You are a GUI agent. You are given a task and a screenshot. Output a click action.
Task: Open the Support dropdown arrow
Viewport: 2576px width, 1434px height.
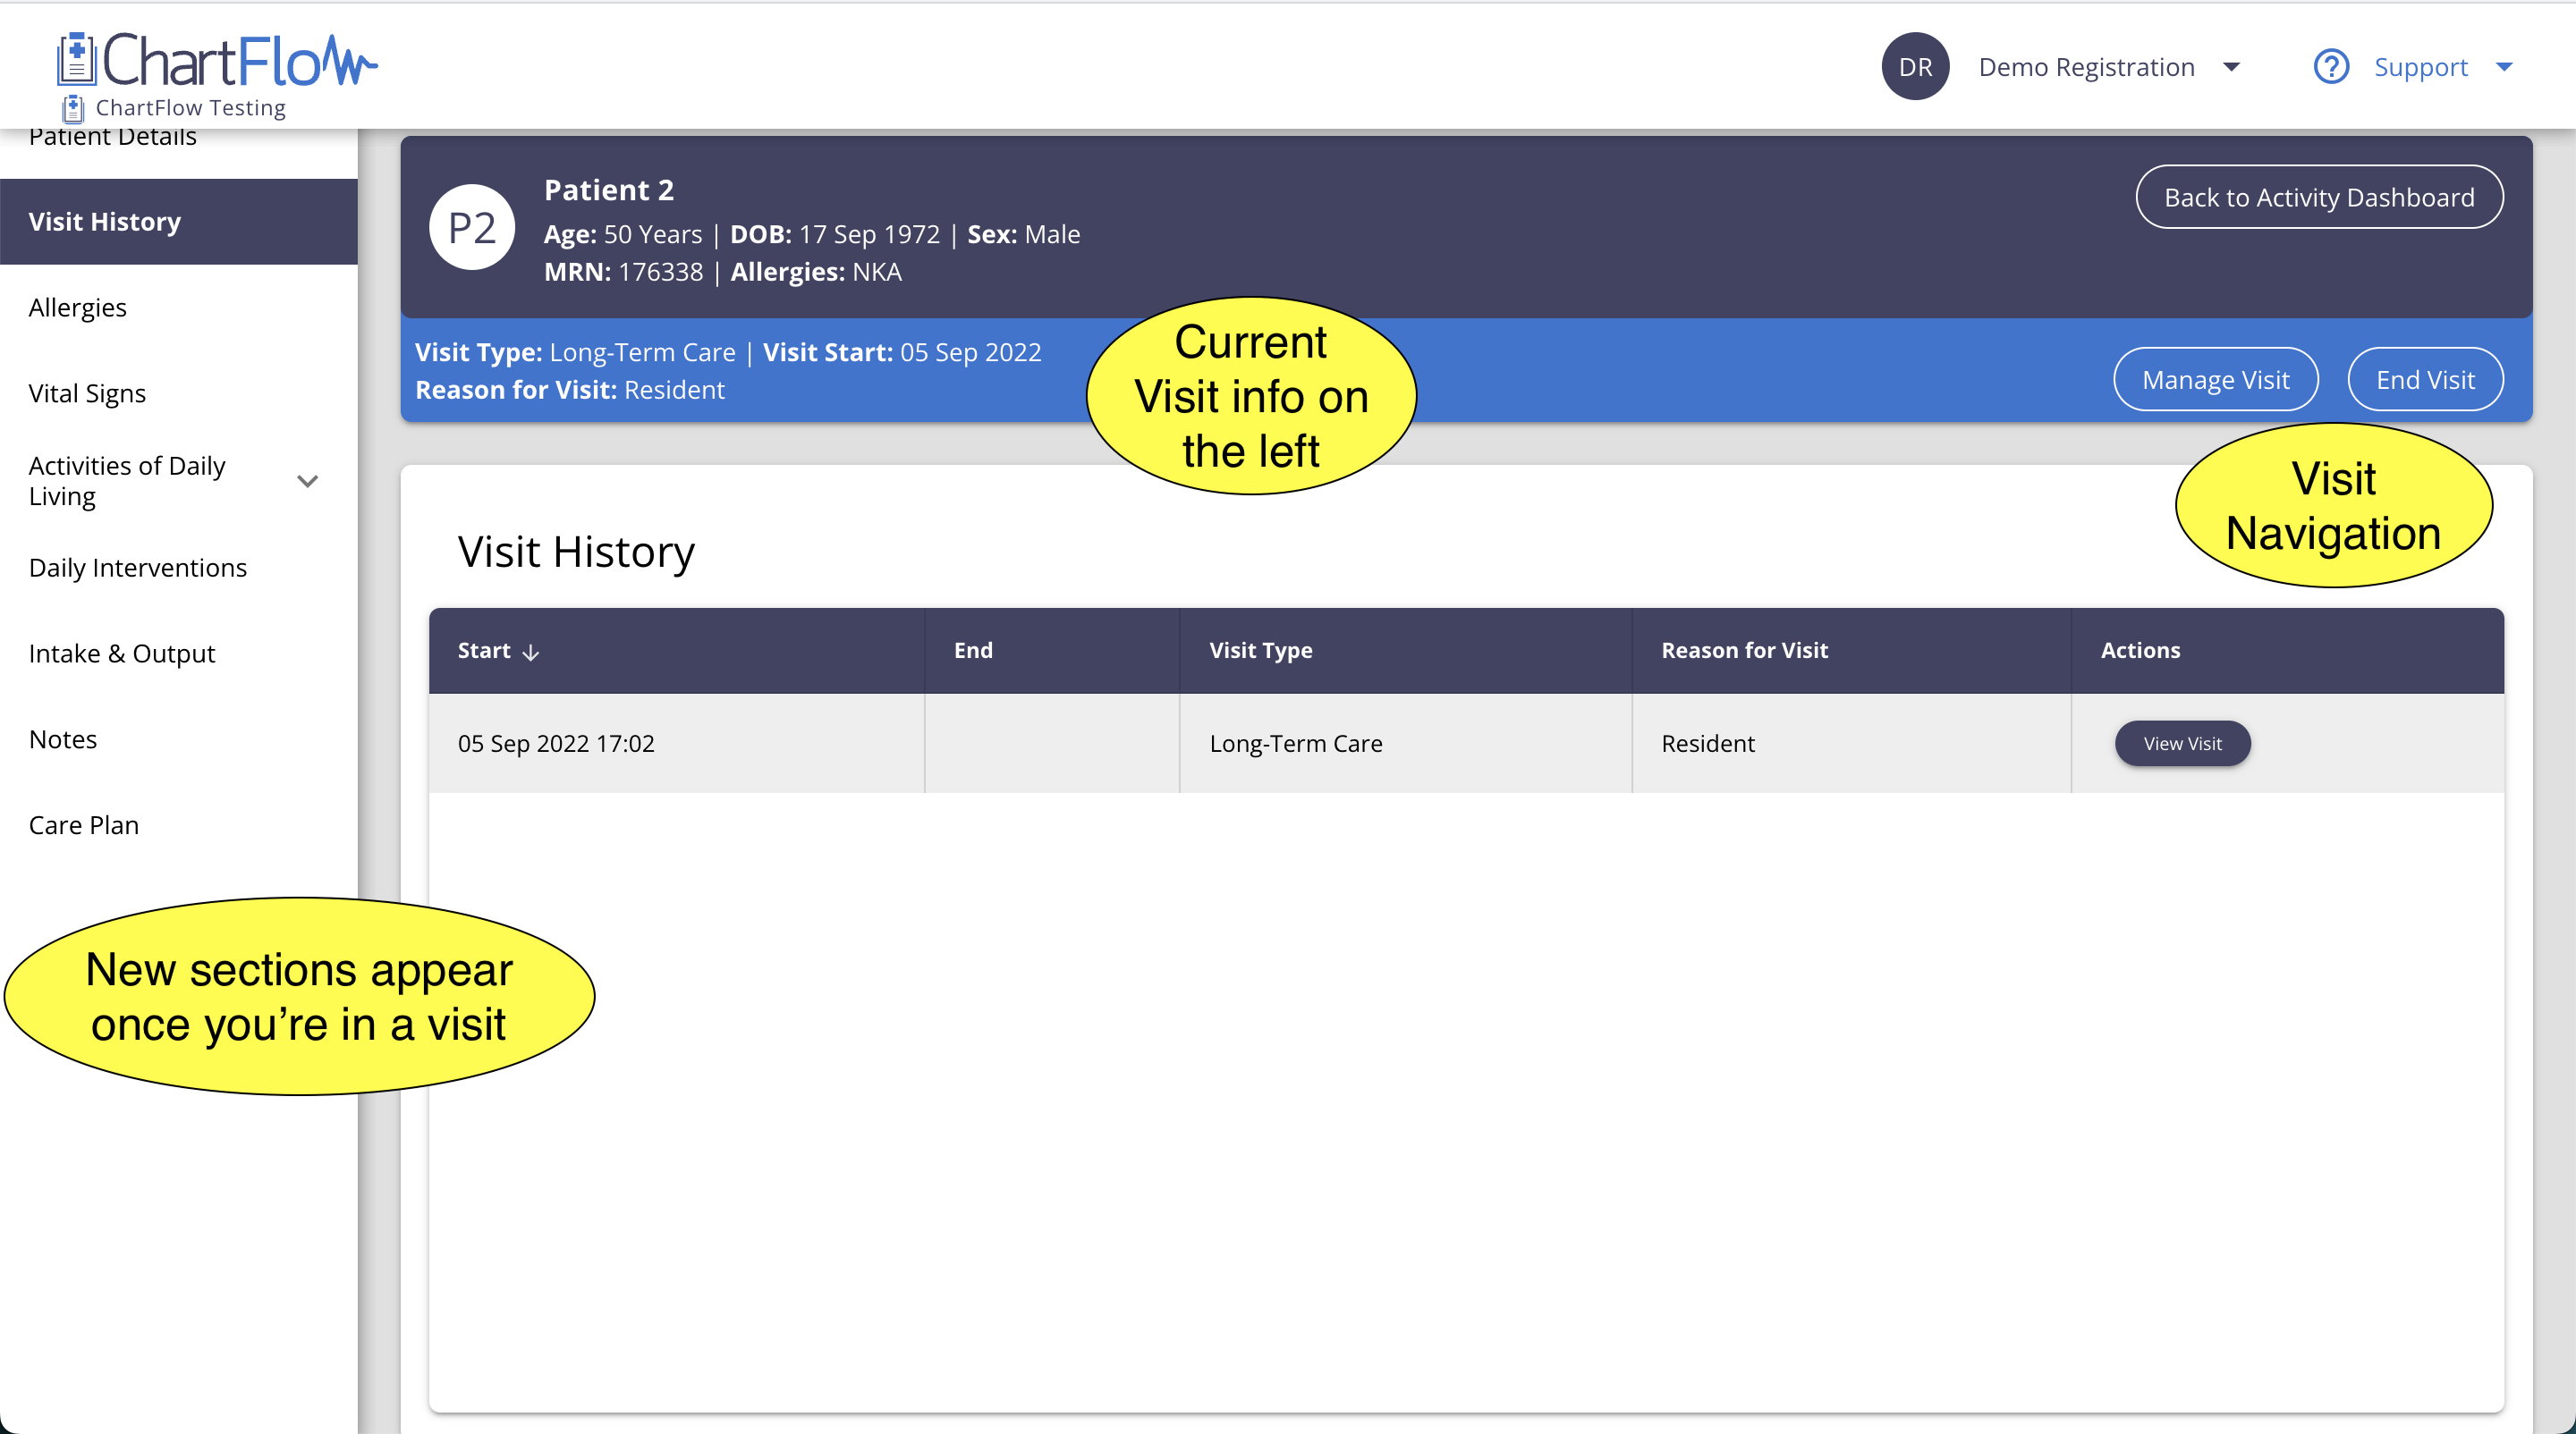2504,67
